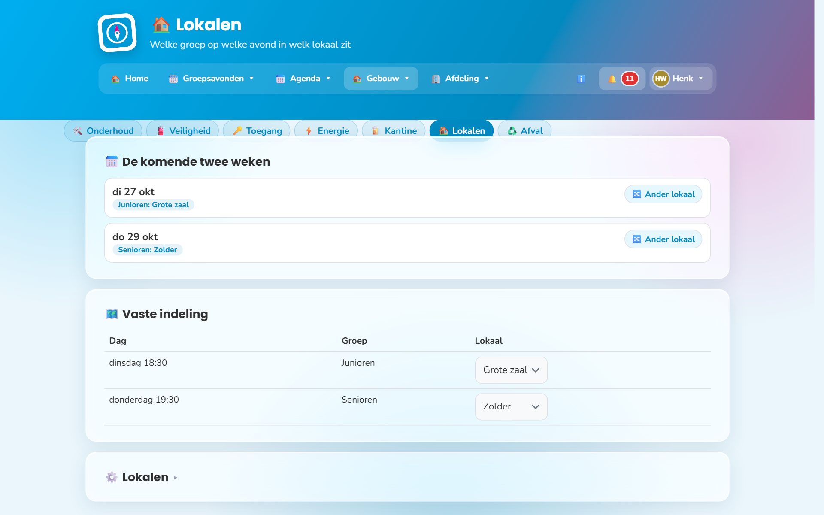This screenshot has height=515, width=824.
Task: Switch to the Veiligheid tab
Action: (x=182, y=131)
